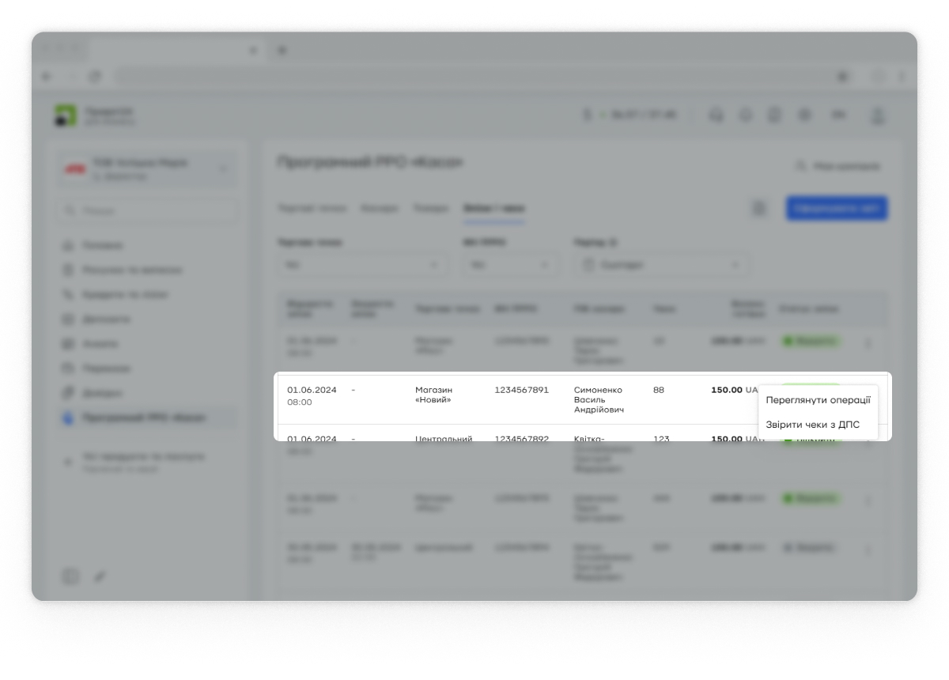
Task: Click the square icon button beside blue button
Action: (x=759, y=209)
